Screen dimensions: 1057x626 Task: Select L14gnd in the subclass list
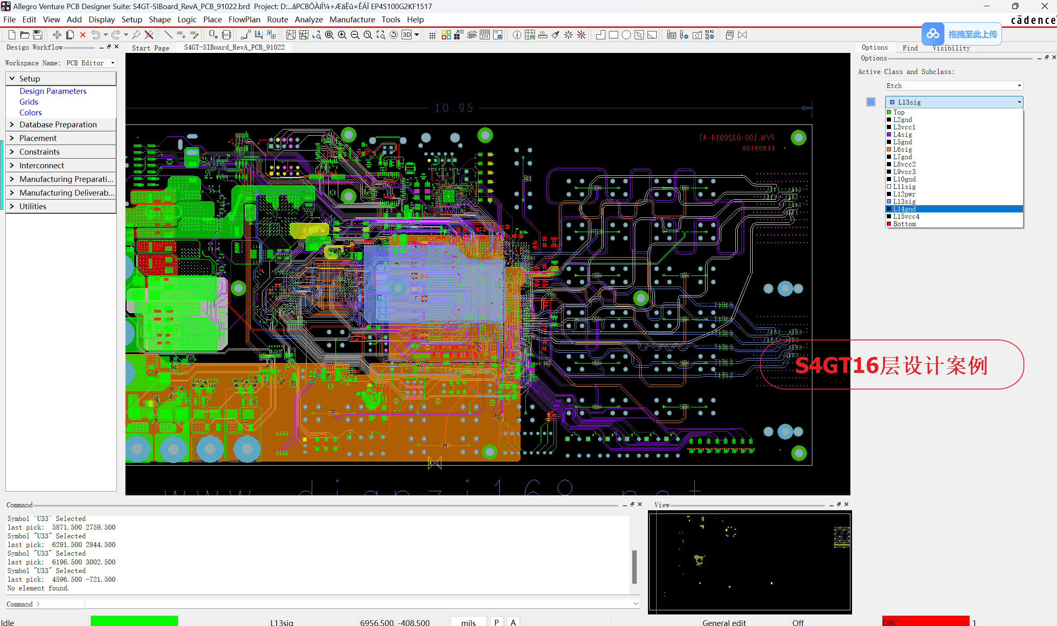pyautogui.click(x=954, y=209)
